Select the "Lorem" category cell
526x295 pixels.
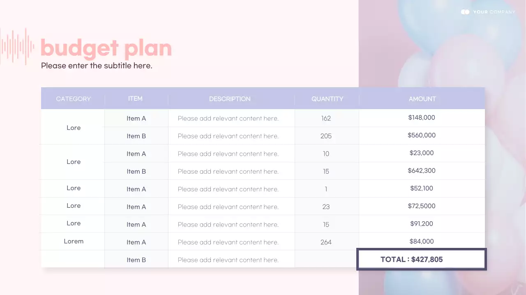pyautogui.click(x=74, y=241)
